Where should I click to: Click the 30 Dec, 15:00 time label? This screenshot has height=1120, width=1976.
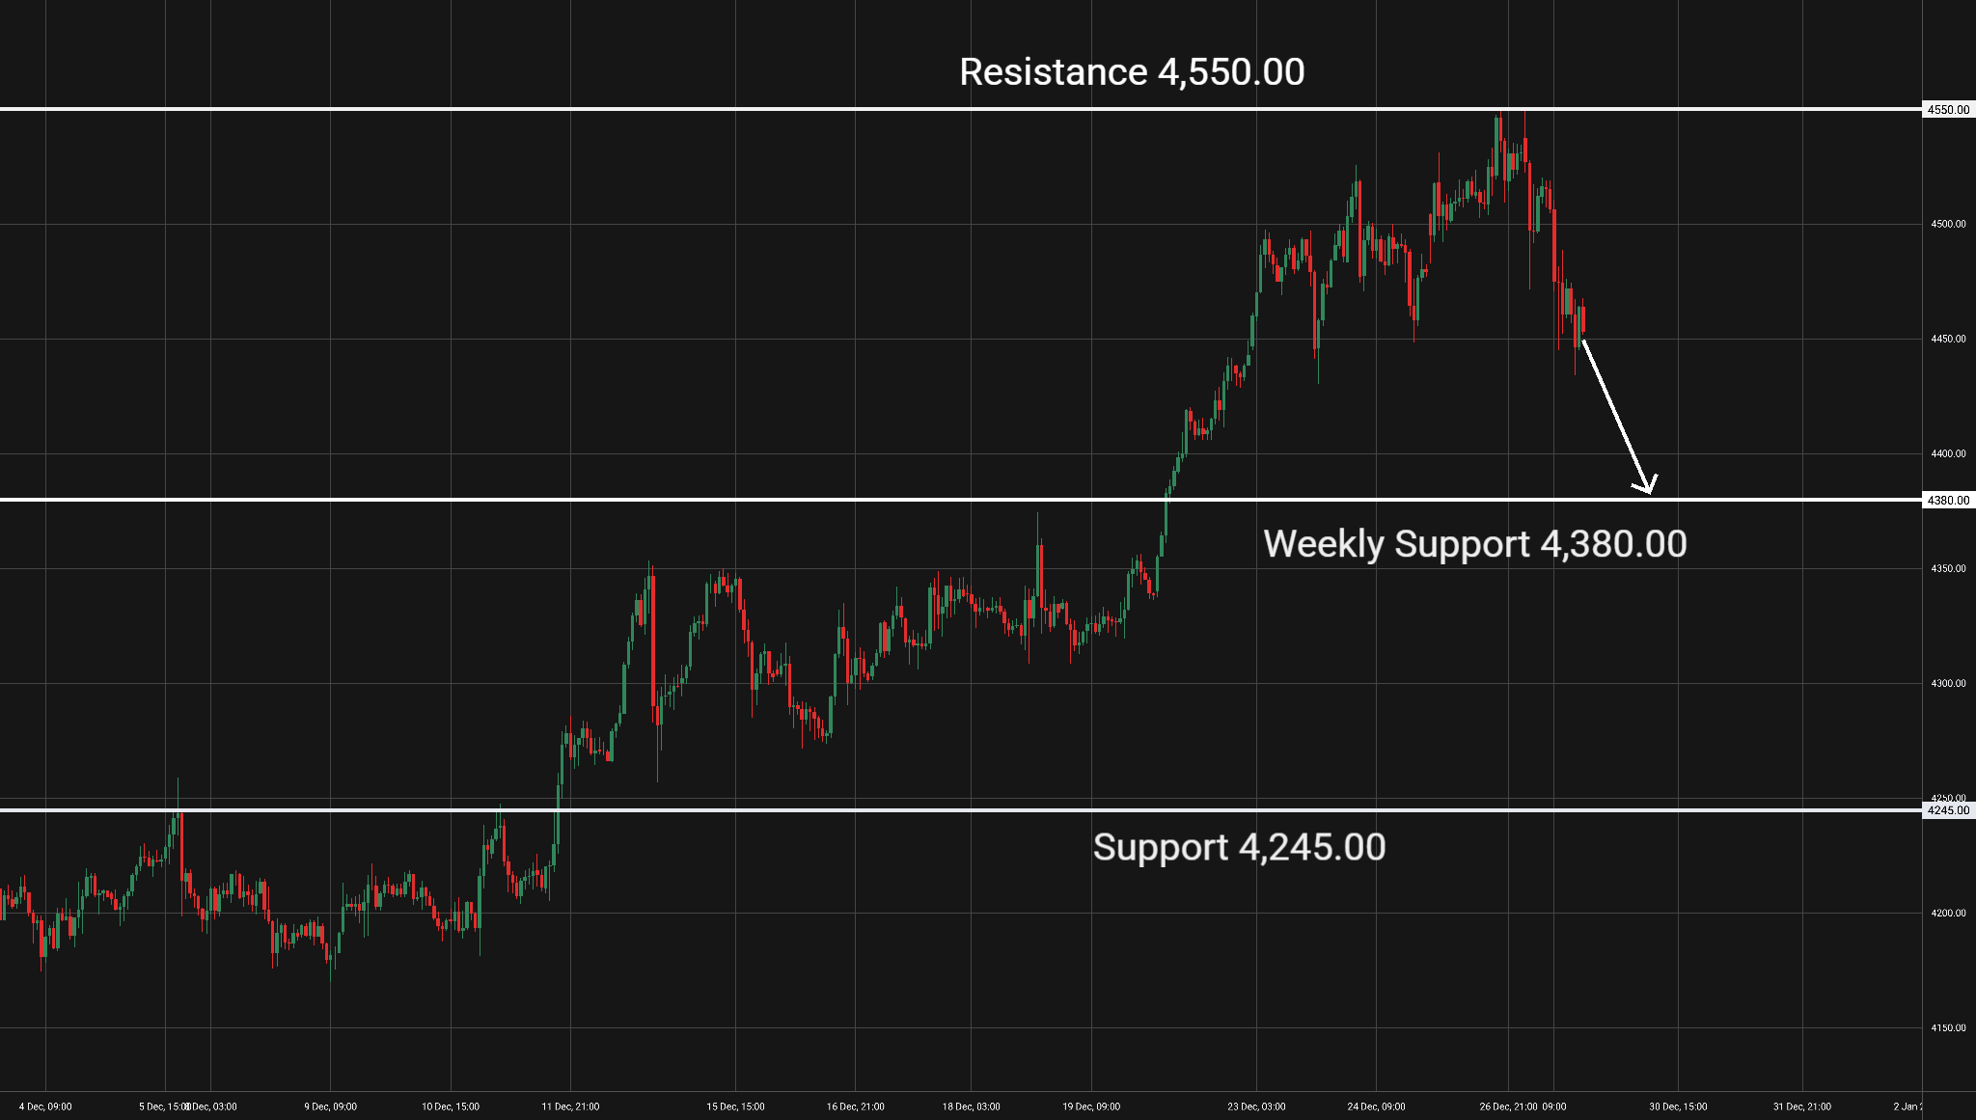point(1678,1106)
